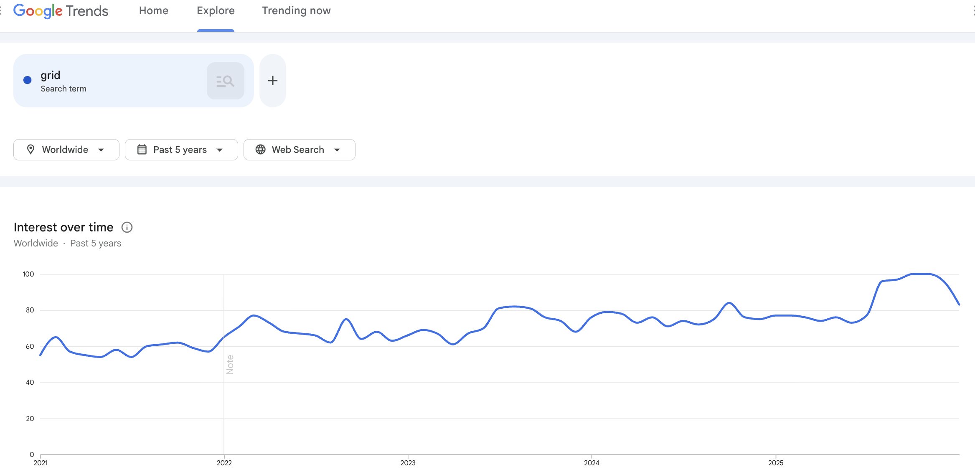This screenshot has width=975, height=472.
Task: Click the globe icon in Web Search filter
Action: click(261, 150)
